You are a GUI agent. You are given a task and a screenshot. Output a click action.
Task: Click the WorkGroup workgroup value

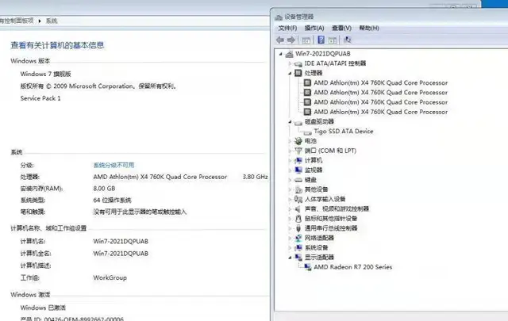tap(110, 277)
